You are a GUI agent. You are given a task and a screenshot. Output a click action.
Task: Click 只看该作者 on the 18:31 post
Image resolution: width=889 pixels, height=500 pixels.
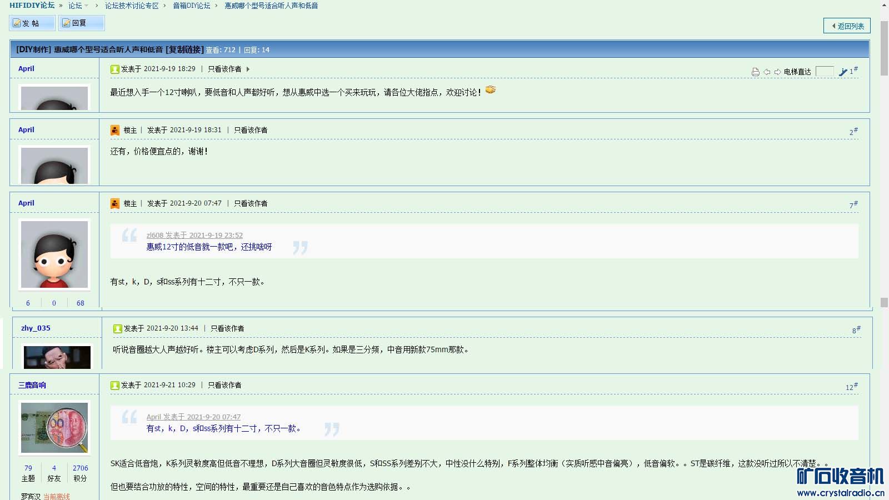point(251,130)
